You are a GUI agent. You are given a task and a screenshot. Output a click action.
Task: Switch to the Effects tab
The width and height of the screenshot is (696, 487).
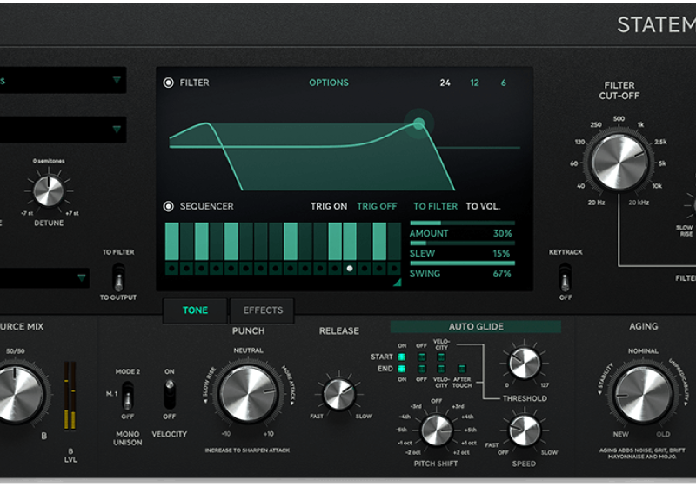[263, 310]
